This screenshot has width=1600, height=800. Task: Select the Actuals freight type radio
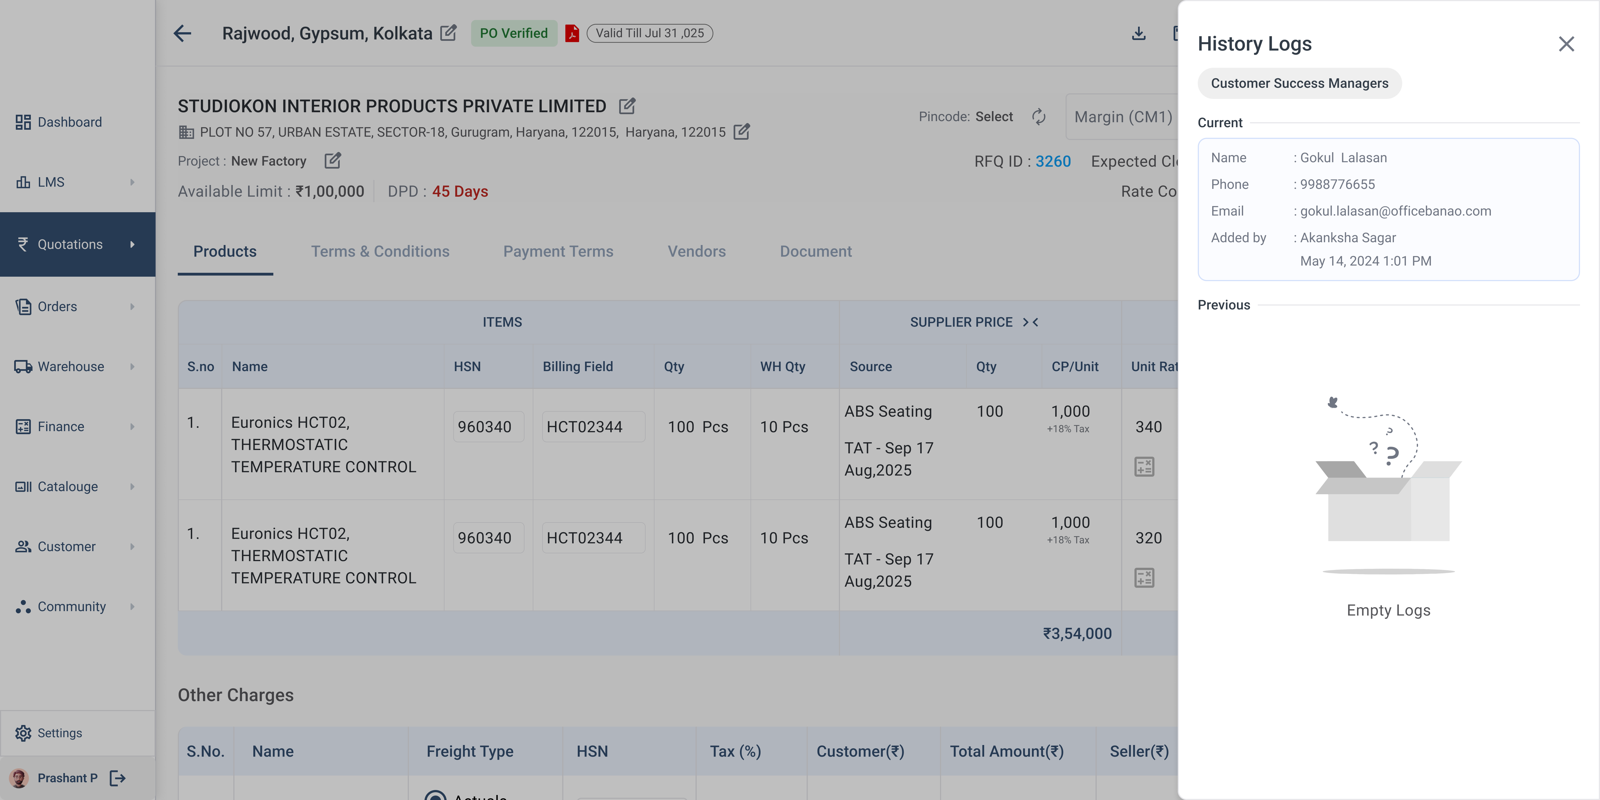tap(435, 795)
